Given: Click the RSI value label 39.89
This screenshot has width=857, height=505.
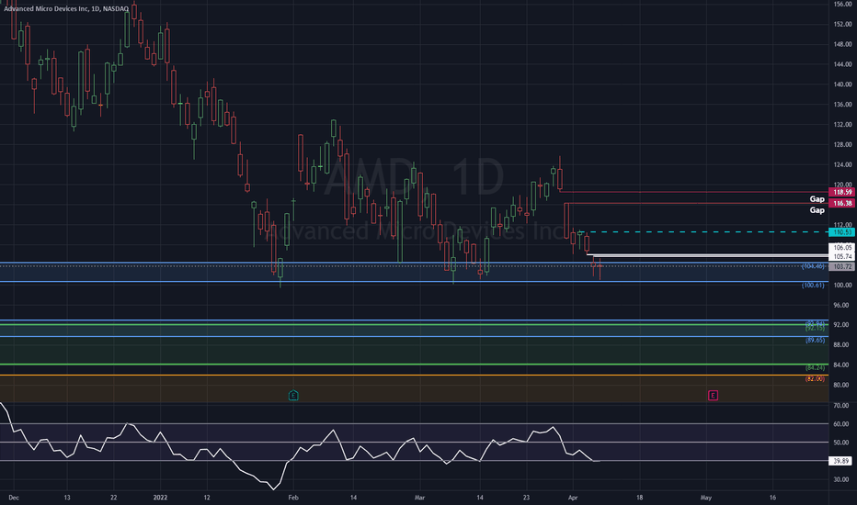Looking at the screenshot, I should pyautogui.click(x=840, y=461).
